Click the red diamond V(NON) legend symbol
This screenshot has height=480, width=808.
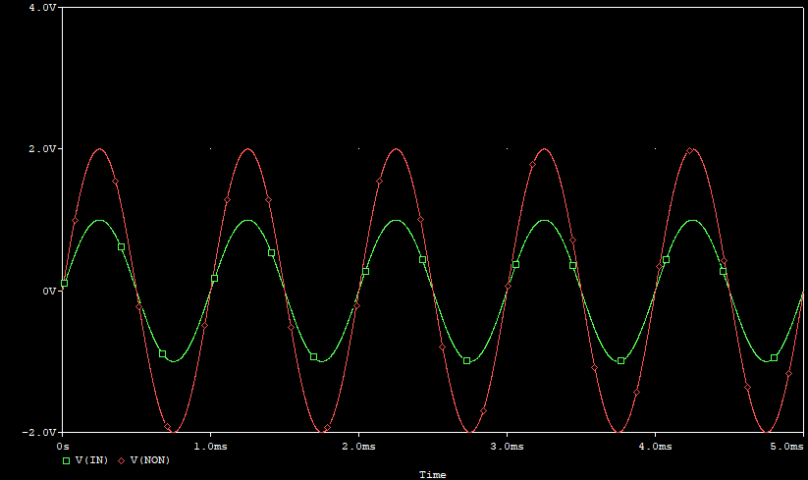point(122,460)
